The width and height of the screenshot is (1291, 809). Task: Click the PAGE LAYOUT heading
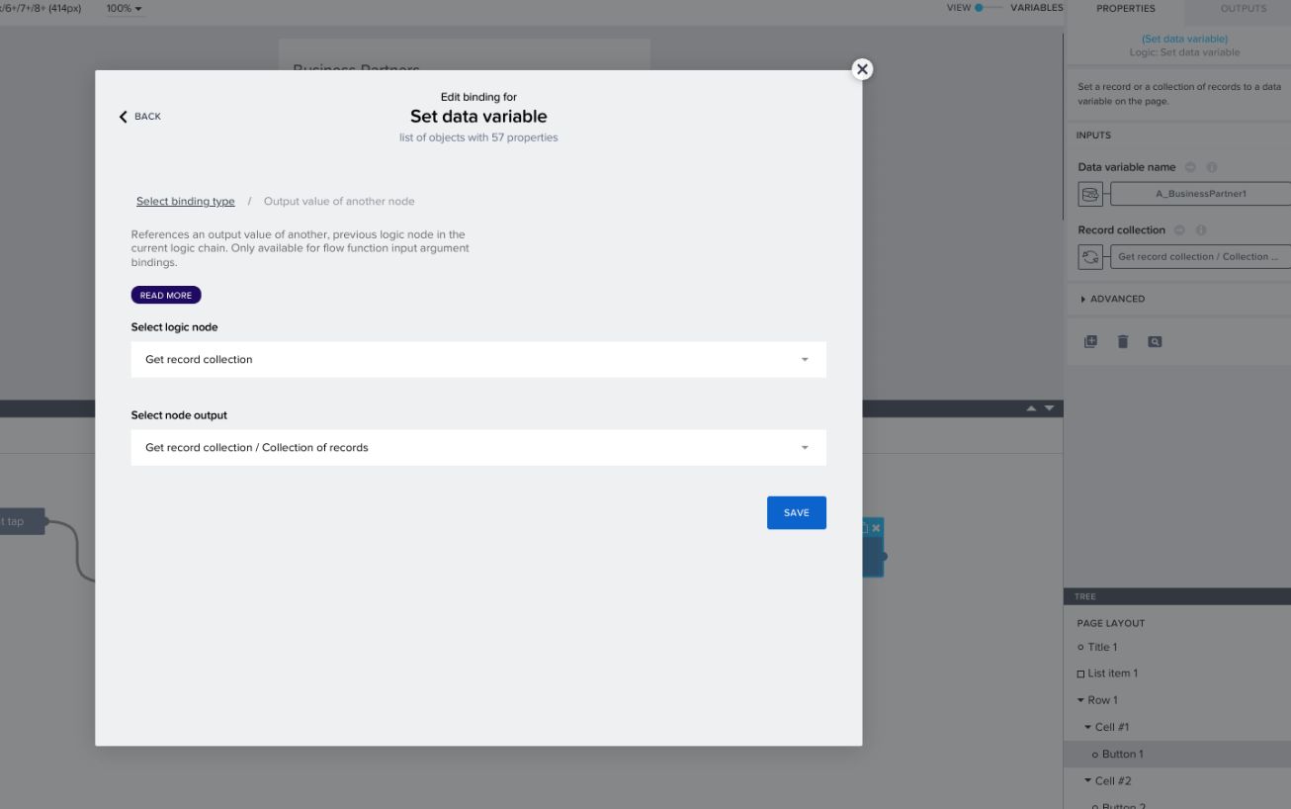(x=1110, y=623)
